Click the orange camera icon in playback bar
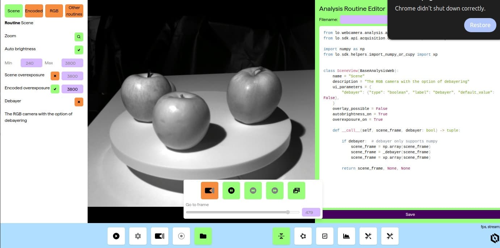Viewport: 500px width, 248px height. 209,191
